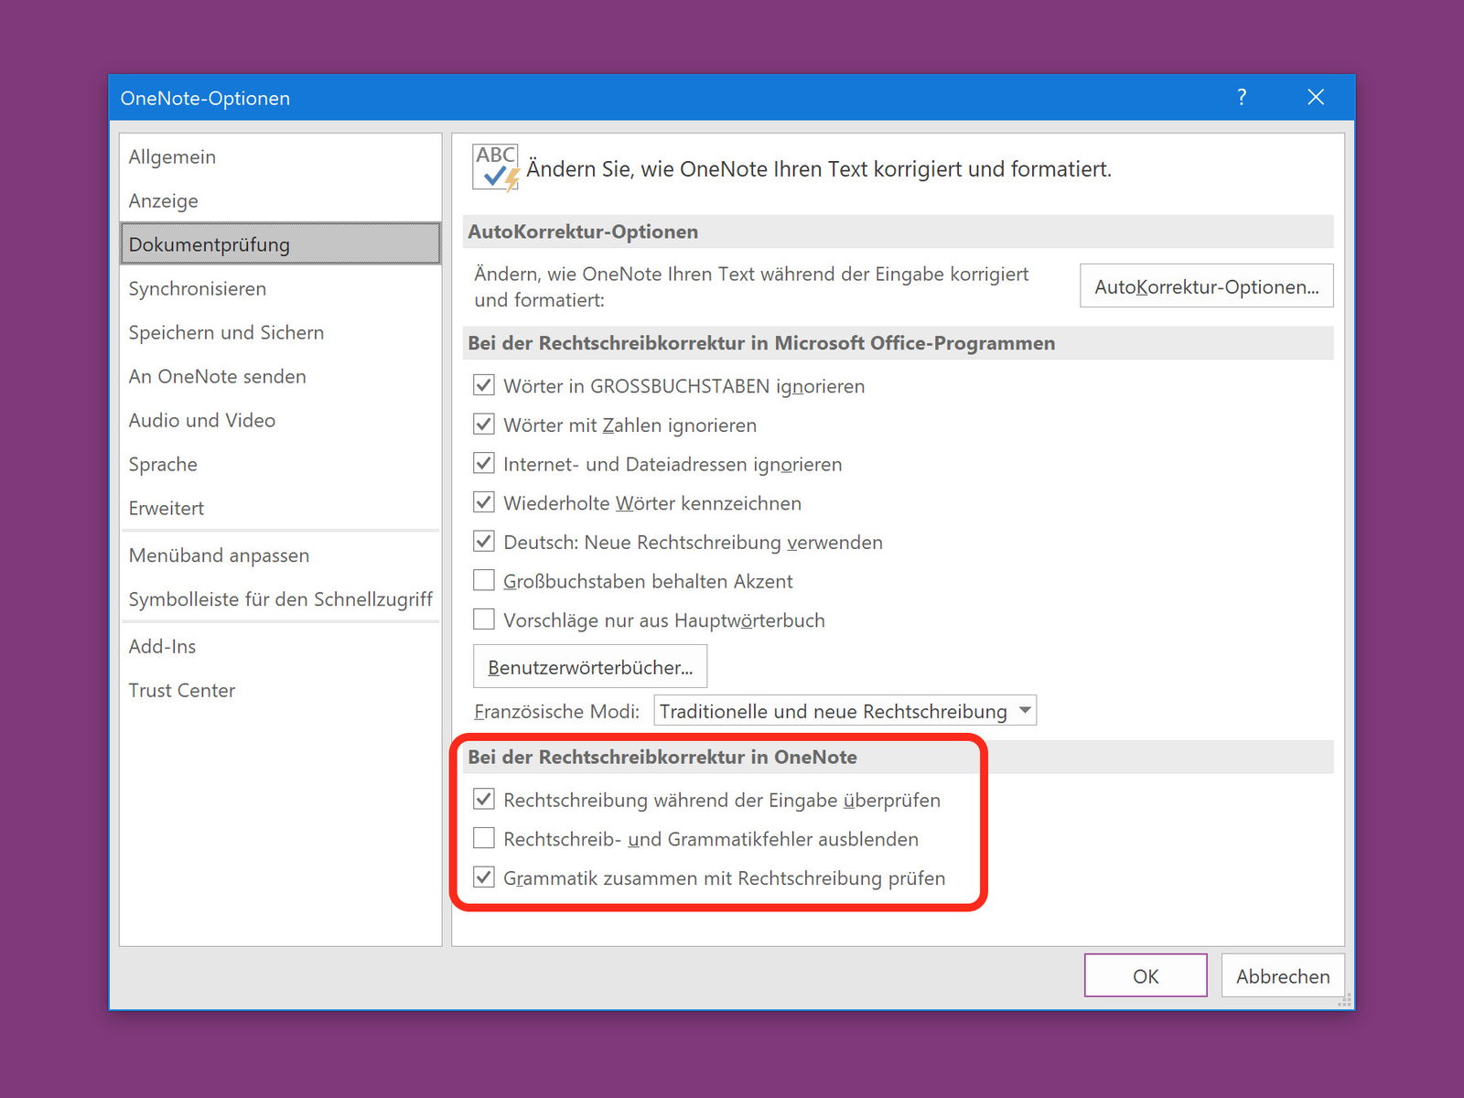Viewport: 1464px width, 1098px height.
Task: Toggle Wiederholte Wörter kennzeichnen checkbox
Action: (x=484, y=502)
